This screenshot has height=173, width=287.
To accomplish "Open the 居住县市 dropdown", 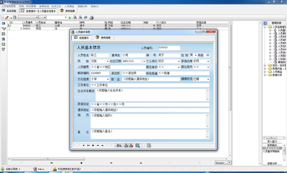I will click(x=208, y=67).
